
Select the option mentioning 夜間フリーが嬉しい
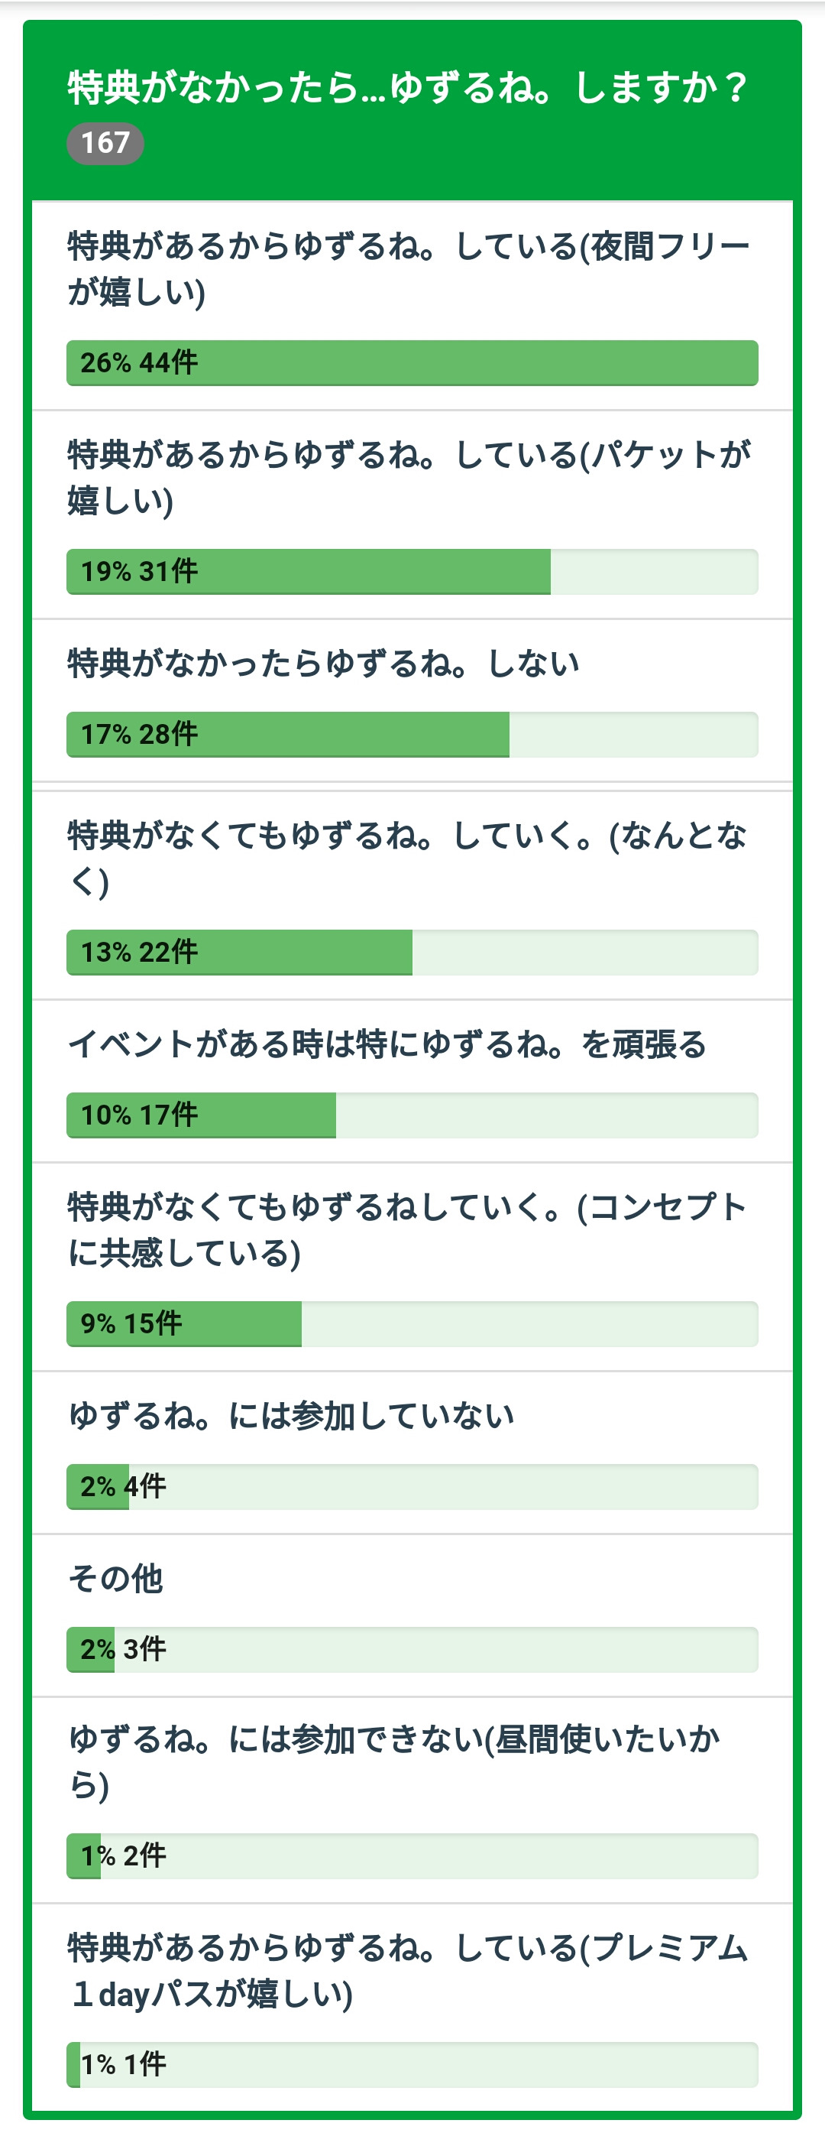pos(407,269)
